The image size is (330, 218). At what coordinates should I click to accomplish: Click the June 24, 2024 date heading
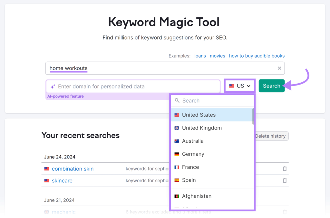point(60,157)
